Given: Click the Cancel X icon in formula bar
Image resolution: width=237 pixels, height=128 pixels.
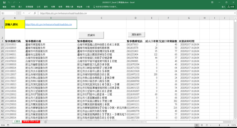Looking at the screenshot, I should [x=24, y=13].
